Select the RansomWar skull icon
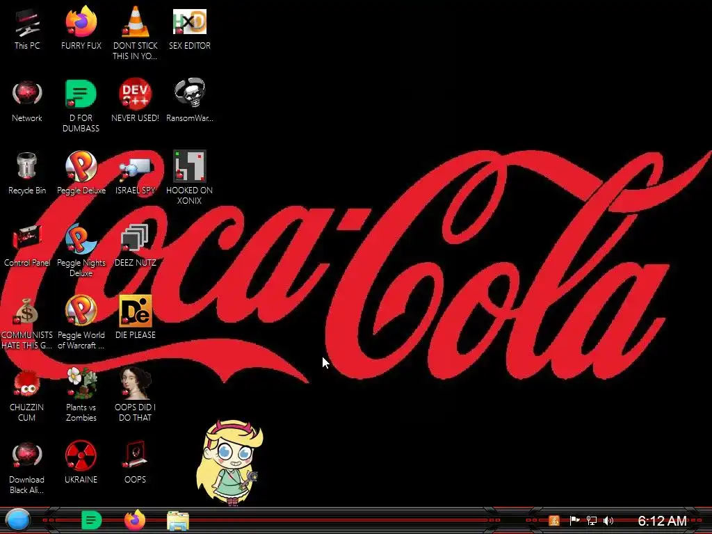Screen dimensions: 712x534 [189, 94]
